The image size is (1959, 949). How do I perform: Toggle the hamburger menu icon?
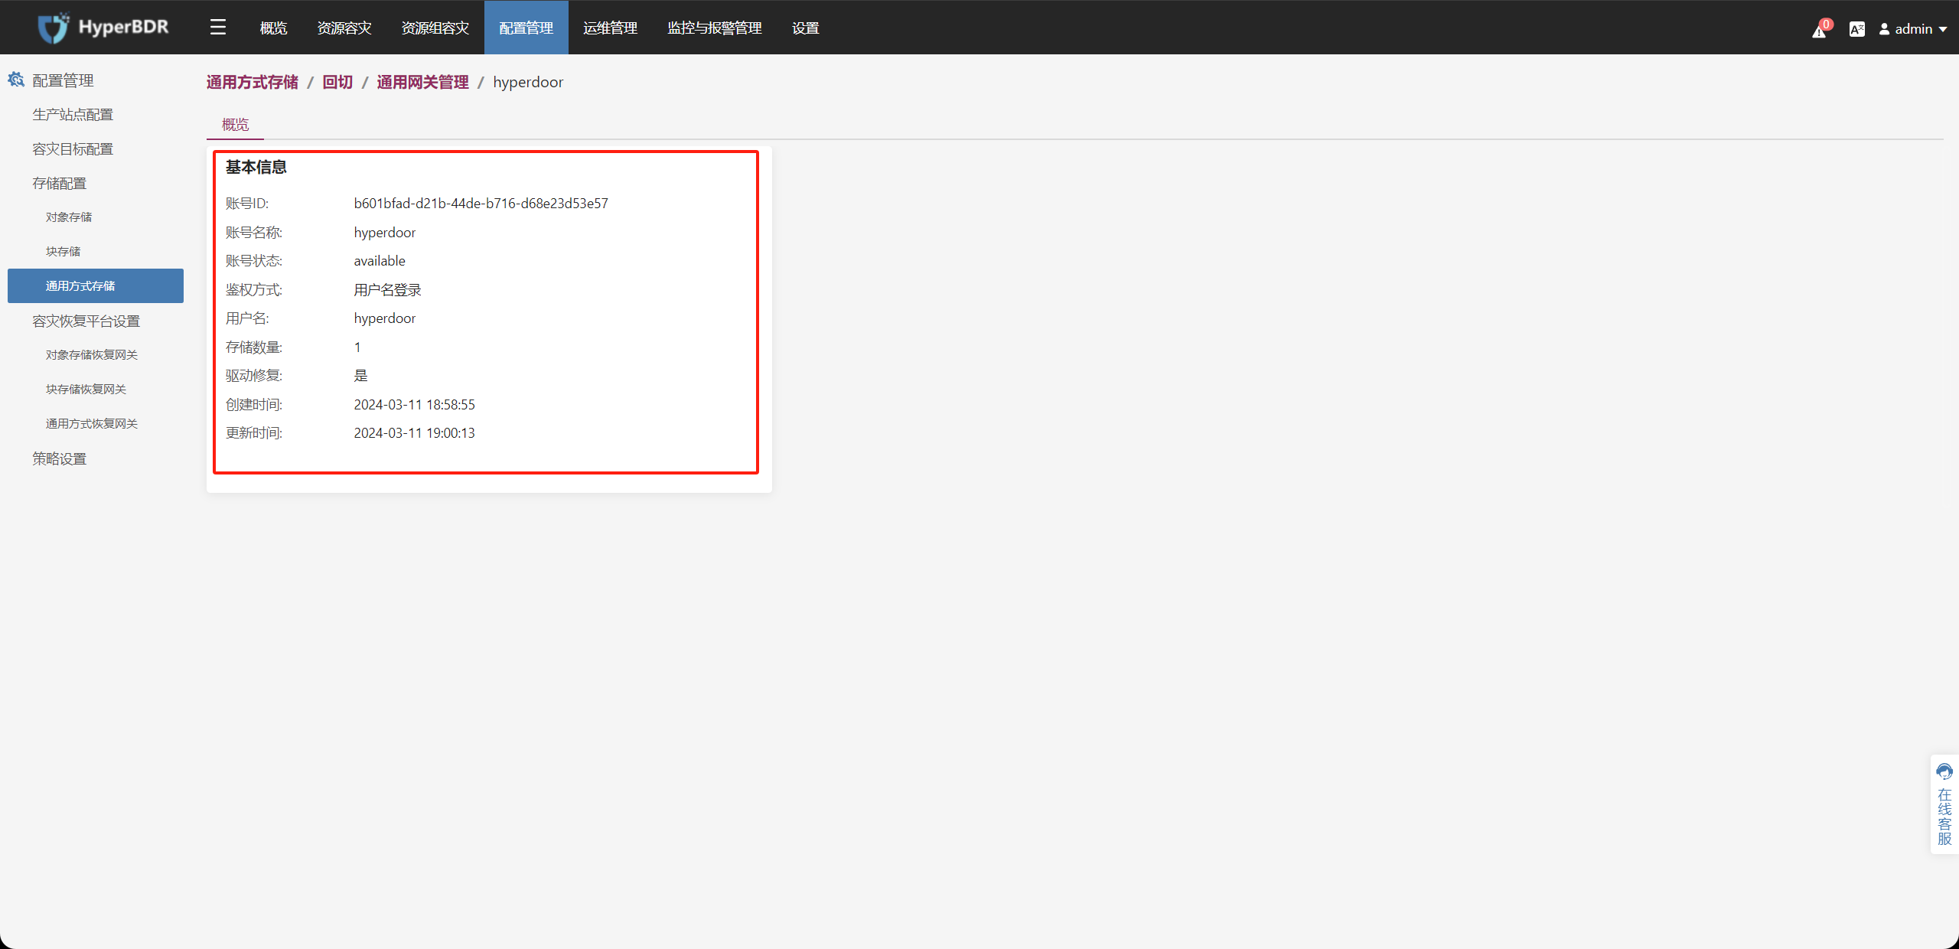coord(218,28)
